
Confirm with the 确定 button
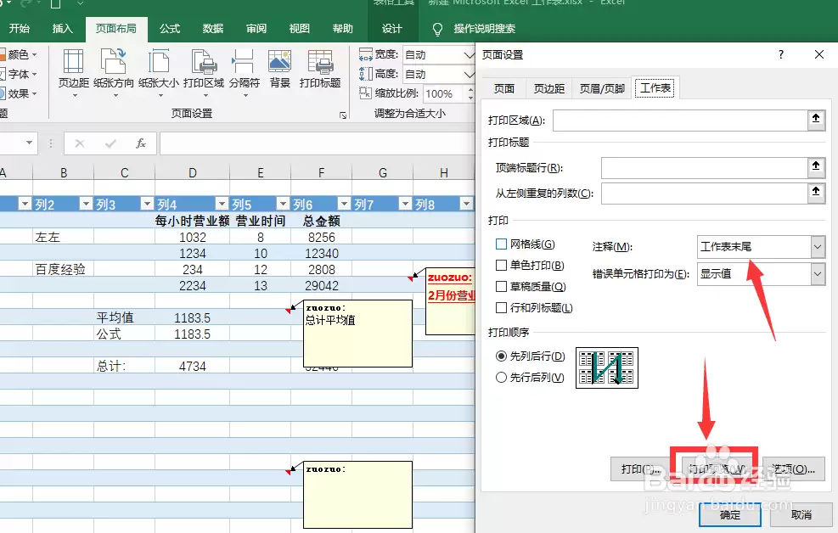[730, 515]
